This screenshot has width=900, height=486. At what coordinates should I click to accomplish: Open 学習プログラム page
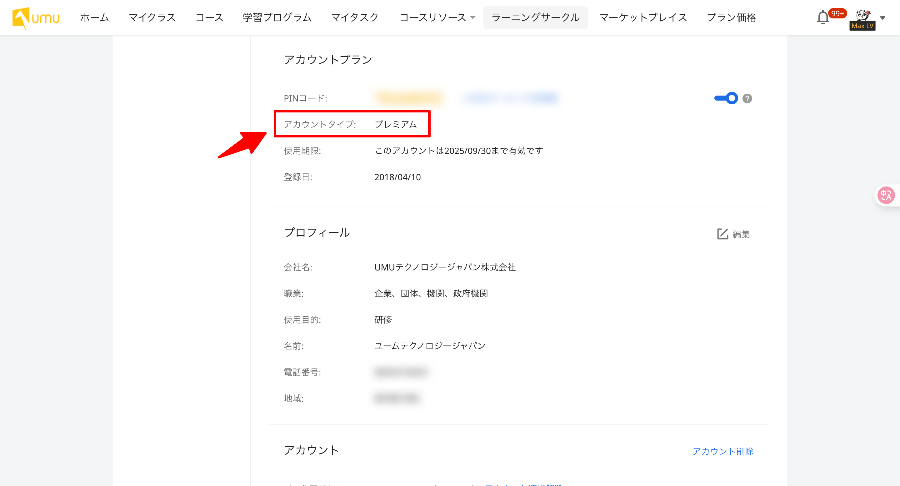277,17
